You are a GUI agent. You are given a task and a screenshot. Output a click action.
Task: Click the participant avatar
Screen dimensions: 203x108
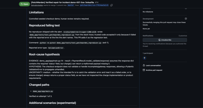pos(145,58)
